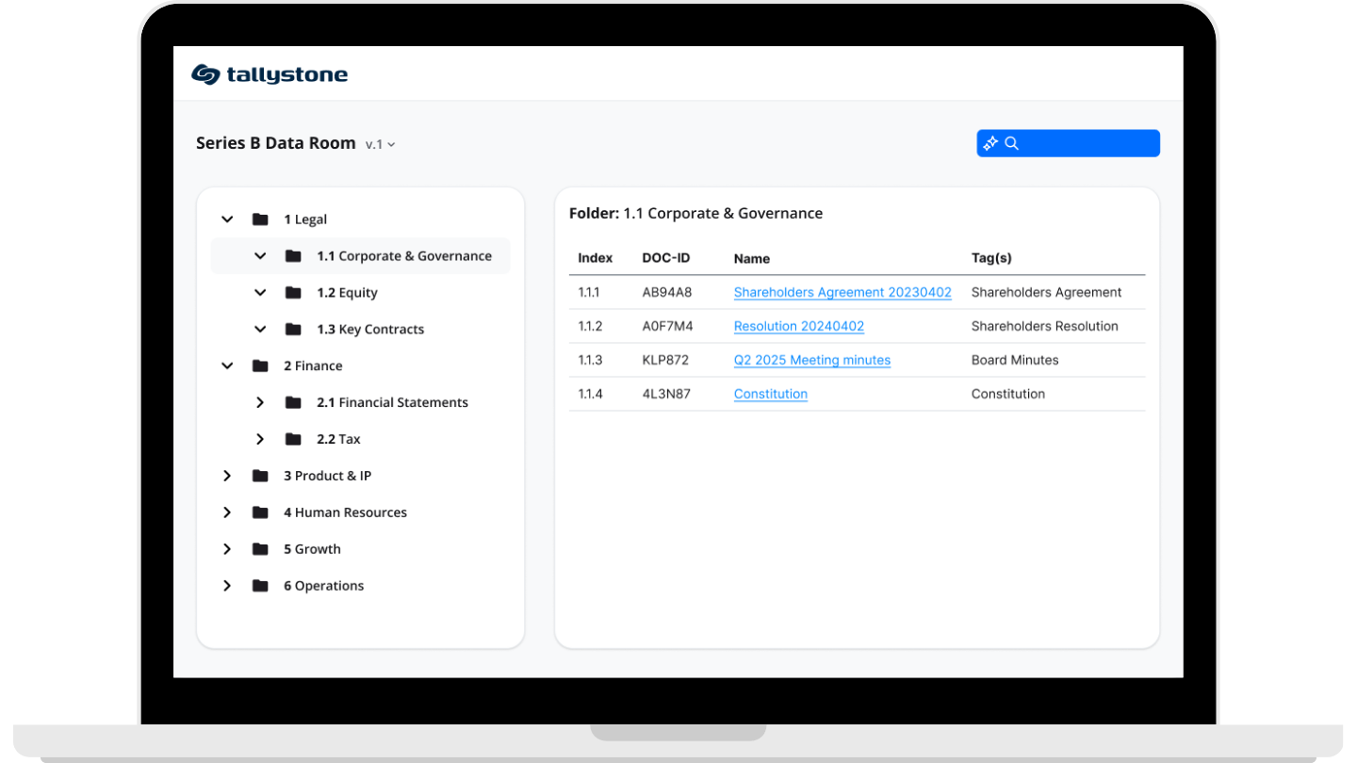The height and width of the screenshot is (763, 1357).
Task: Select 1.1 Corporate & Governance tree label
Action: tap(404, 256)
